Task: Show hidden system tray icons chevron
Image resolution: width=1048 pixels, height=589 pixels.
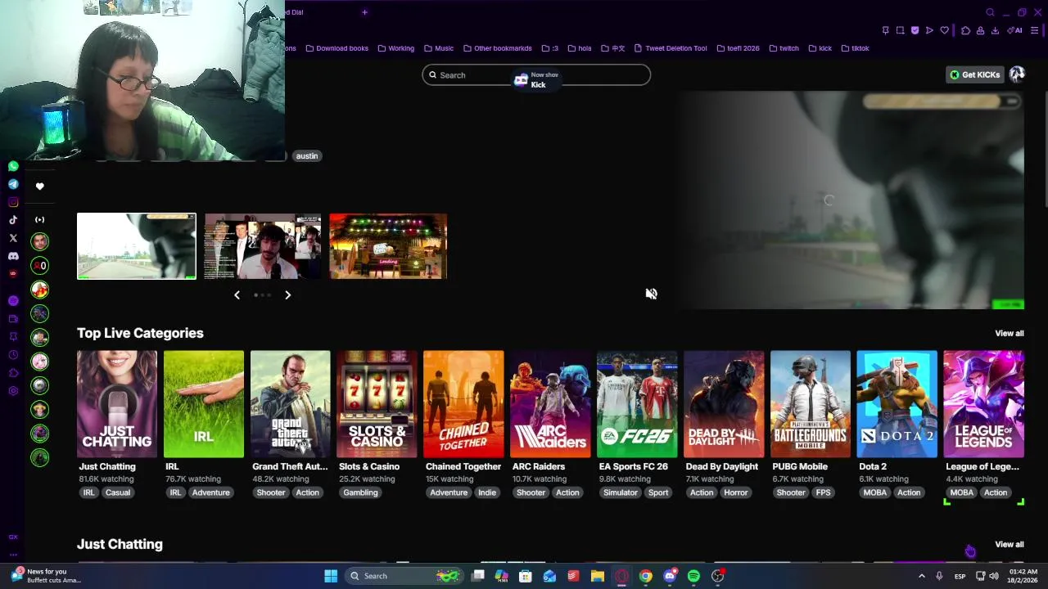Action: 921,576
